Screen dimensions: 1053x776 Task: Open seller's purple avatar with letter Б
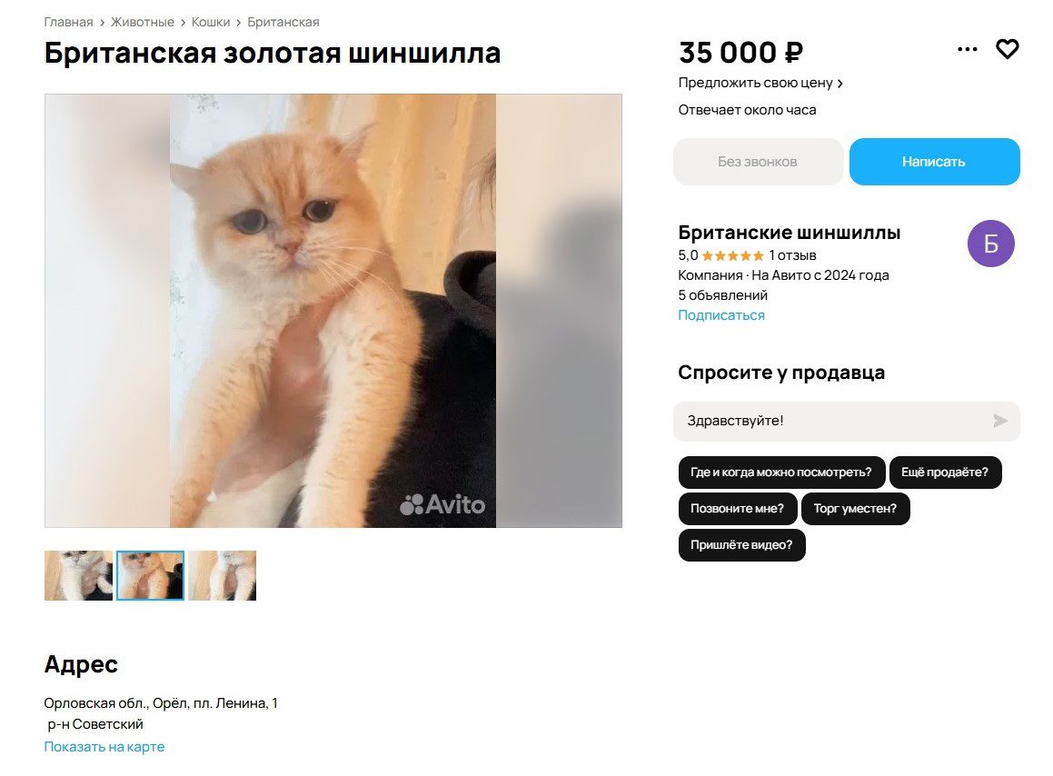click(990, 244)
